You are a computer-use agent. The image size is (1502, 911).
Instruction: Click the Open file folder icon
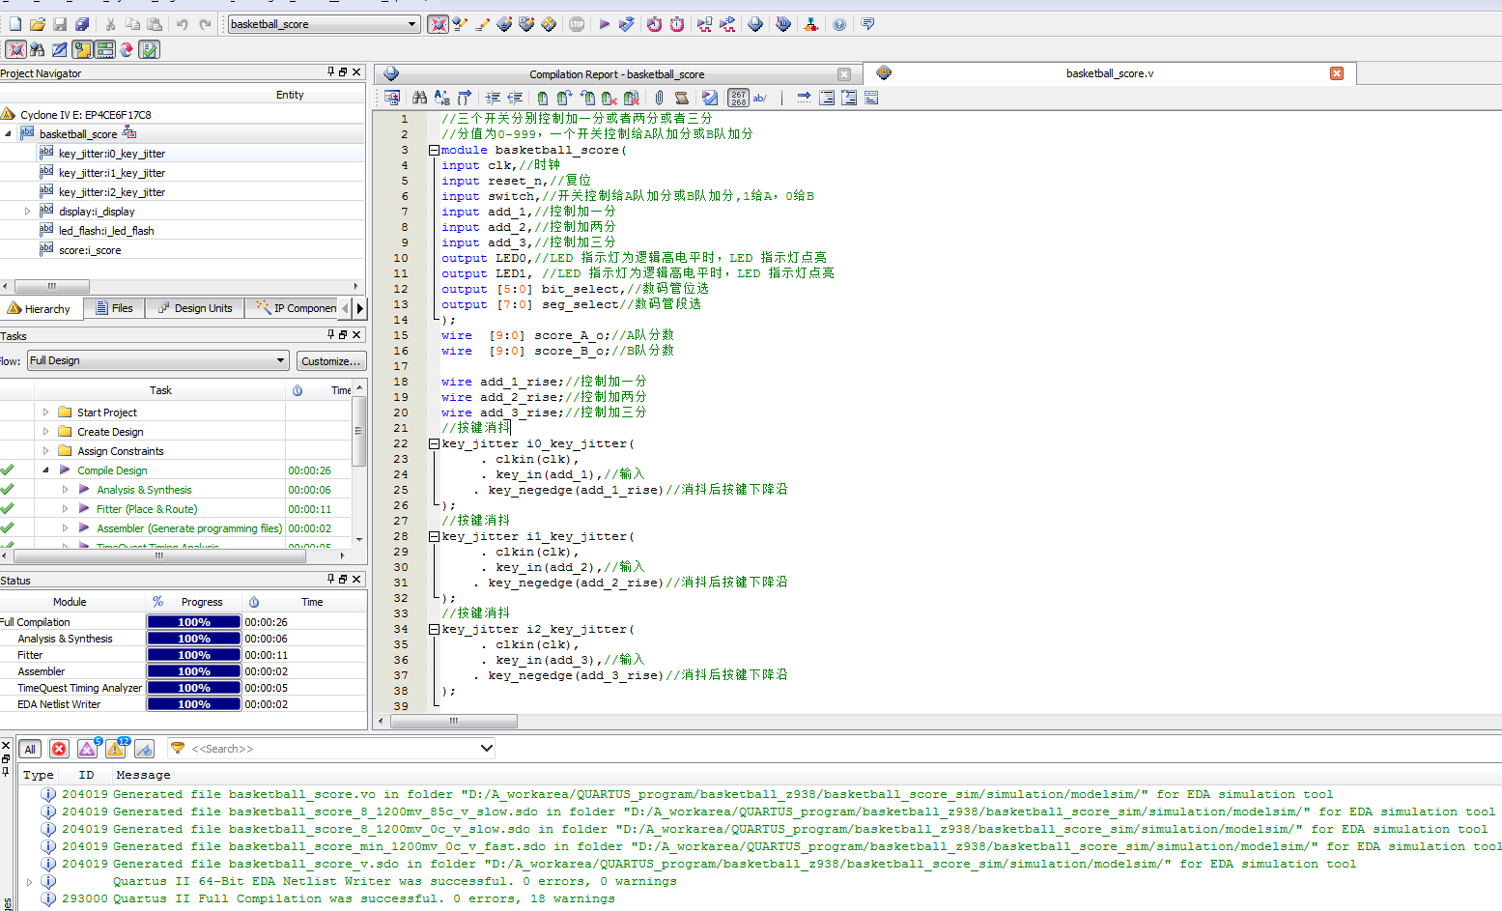tap(38, 24)
